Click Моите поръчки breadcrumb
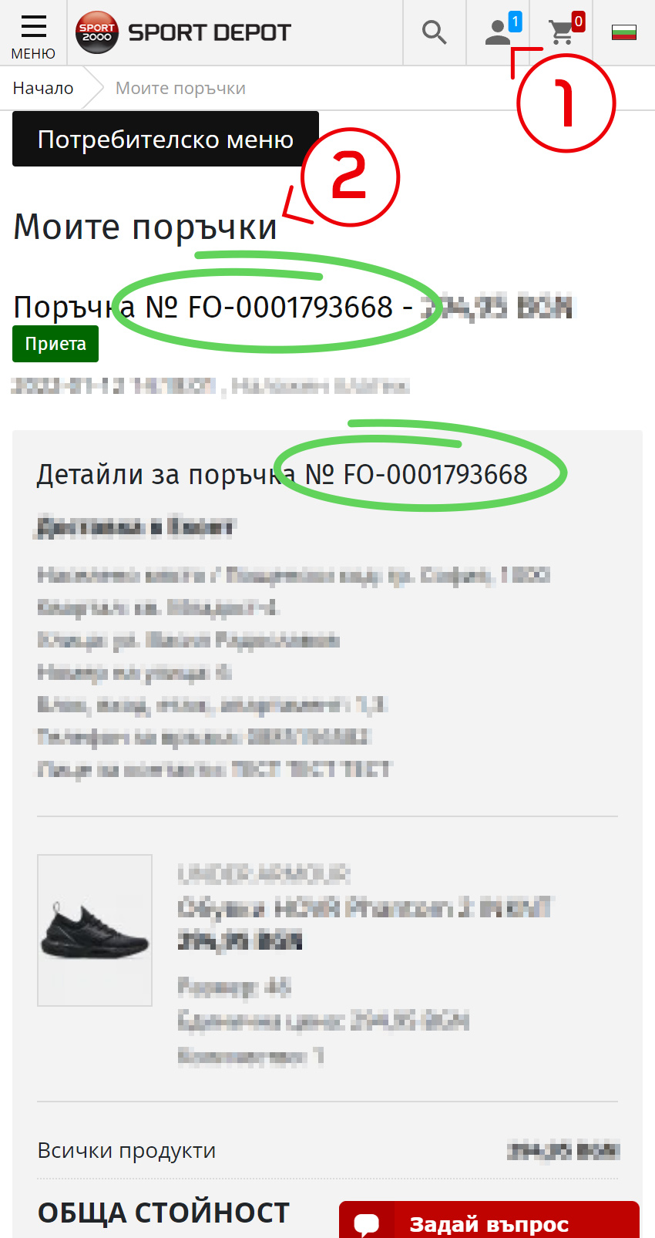655x1238 pixels. [180, 88]
